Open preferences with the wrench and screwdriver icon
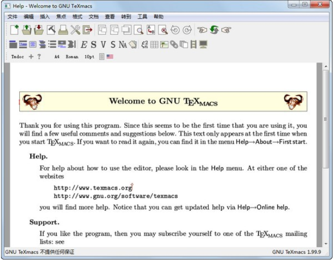Viewport: 333px width, 260px height. (x=76, y=30)
